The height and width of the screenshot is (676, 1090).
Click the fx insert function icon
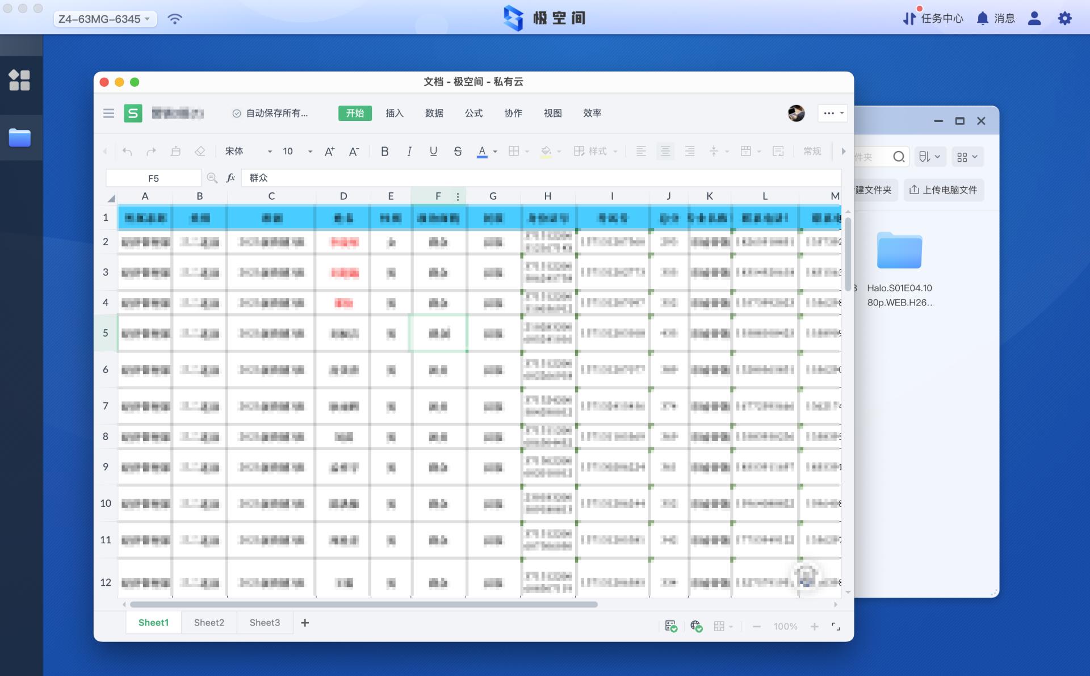[230, 178]
